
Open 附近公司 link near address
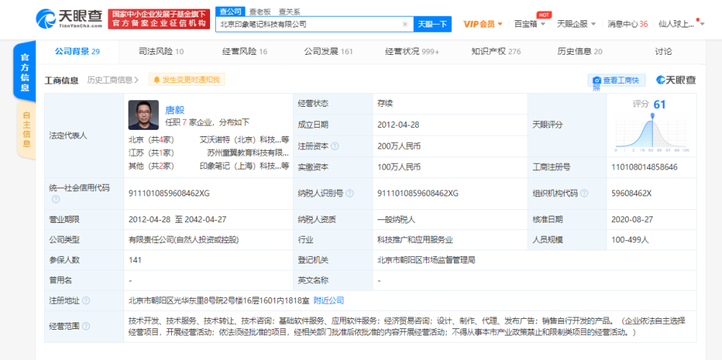coord(329,301)
